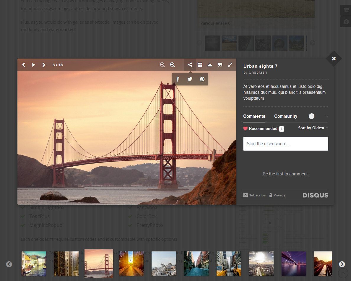
Task: Open the shopping cart side icon
Action: point(346,10)
